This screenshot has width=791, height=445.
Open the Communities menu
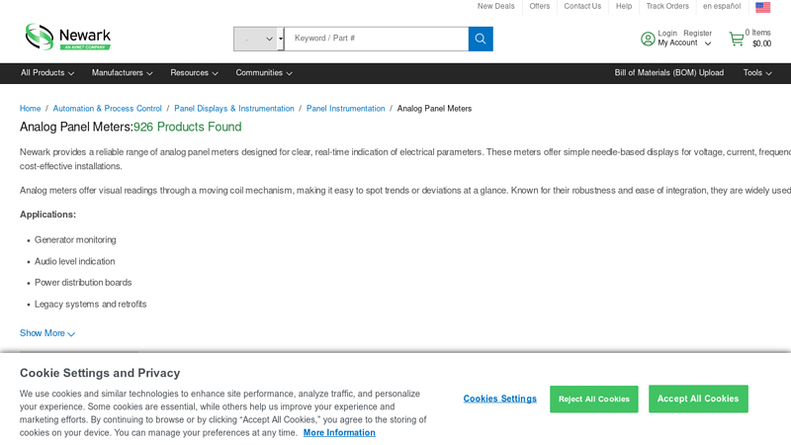tap(263, 73)
